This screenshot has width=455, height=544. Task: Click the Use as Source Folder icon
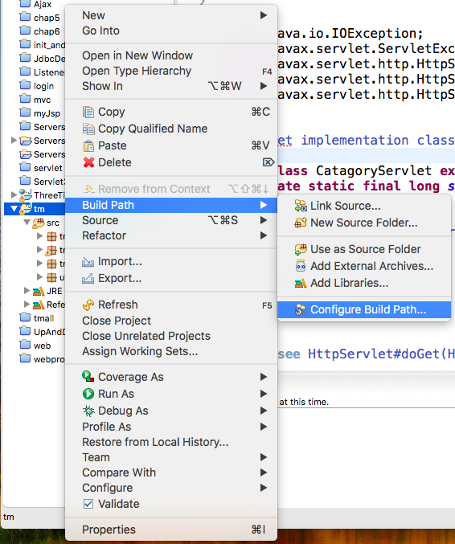(301, 249)
